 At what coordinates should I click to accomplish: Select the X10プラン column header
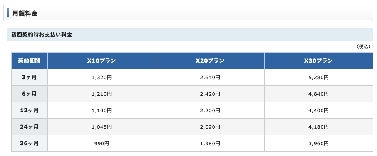102,61
